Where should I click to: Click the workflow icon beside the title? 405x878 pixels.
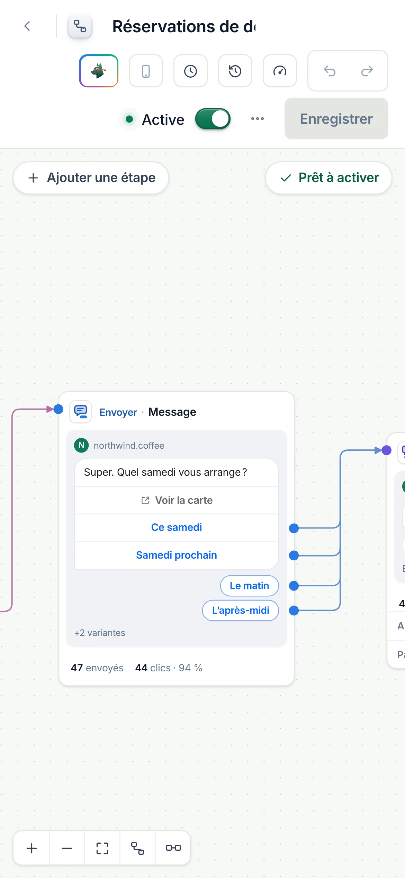coord(80,26)
